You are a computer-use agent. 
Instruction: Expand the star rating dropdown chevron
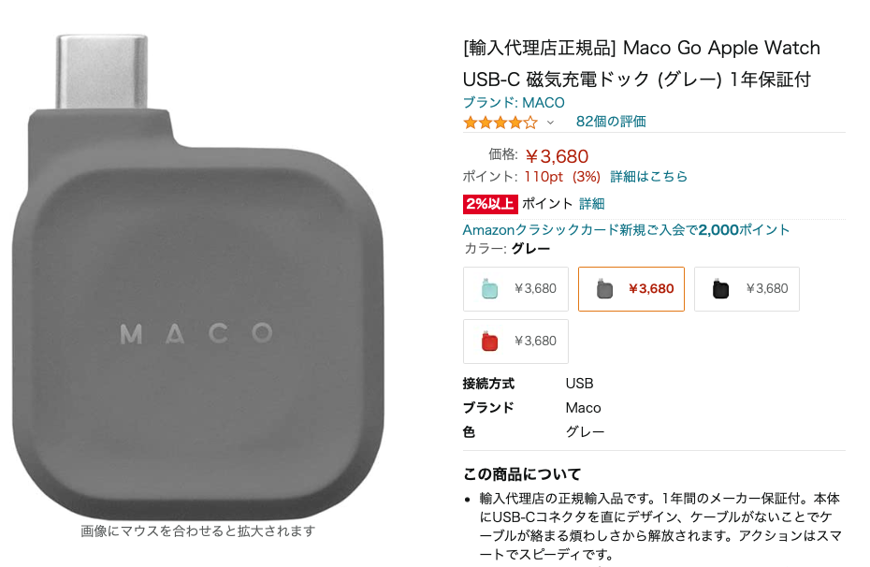pyautogui.click(x=550, y=122)
